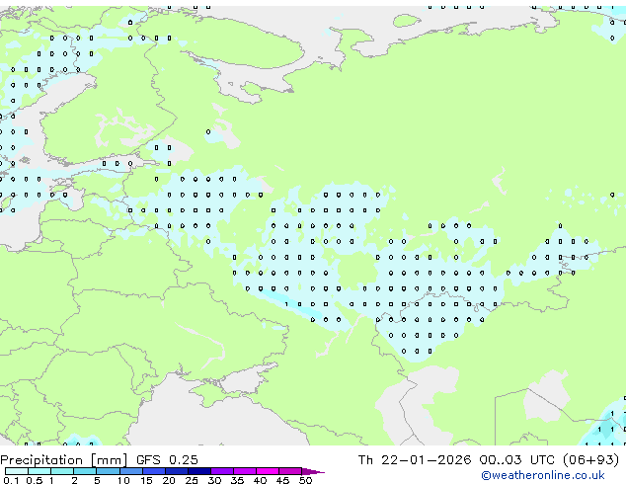Viewport: 626px width, 484px height.
Task: Click the 'GFS 0.25' model label
Action: 167,460
